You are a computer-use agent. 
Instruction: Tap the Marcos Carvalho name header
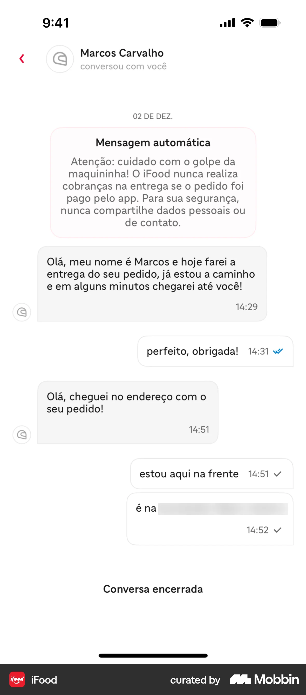[122, 53]
